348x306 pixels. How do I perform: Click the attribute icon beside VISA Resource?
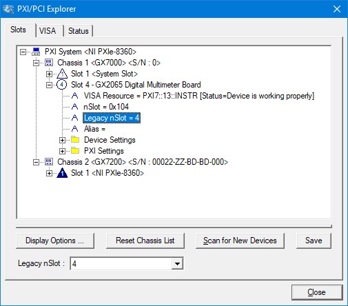(x=74, y=96)
